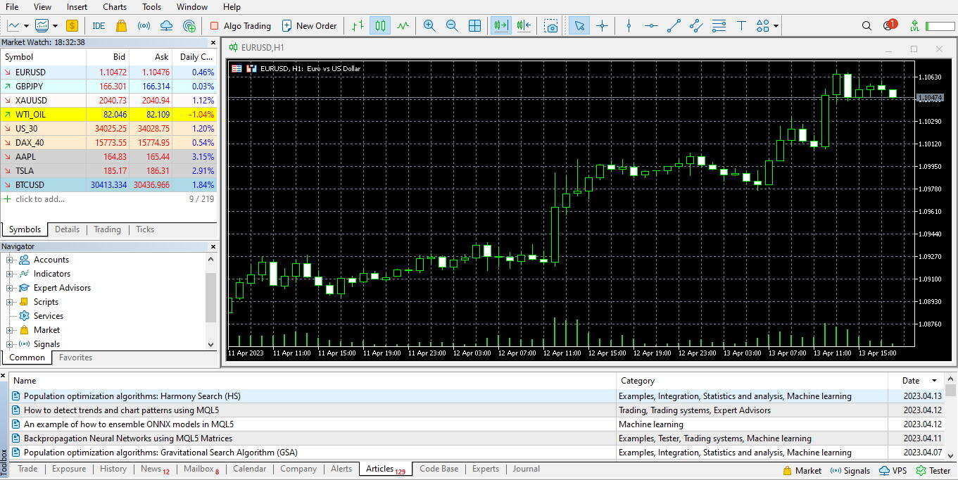The width and height of the screenshot is (958, 480).
Task: Click 'click to add...' symbol row
Action: (40, 199)
